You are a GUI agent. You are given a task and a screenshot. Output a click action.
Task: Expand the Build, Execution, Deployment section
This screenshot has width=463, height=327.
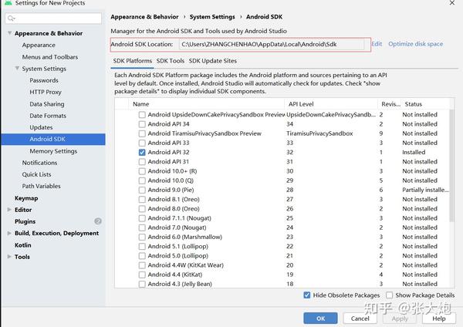[x=9, y=233]
